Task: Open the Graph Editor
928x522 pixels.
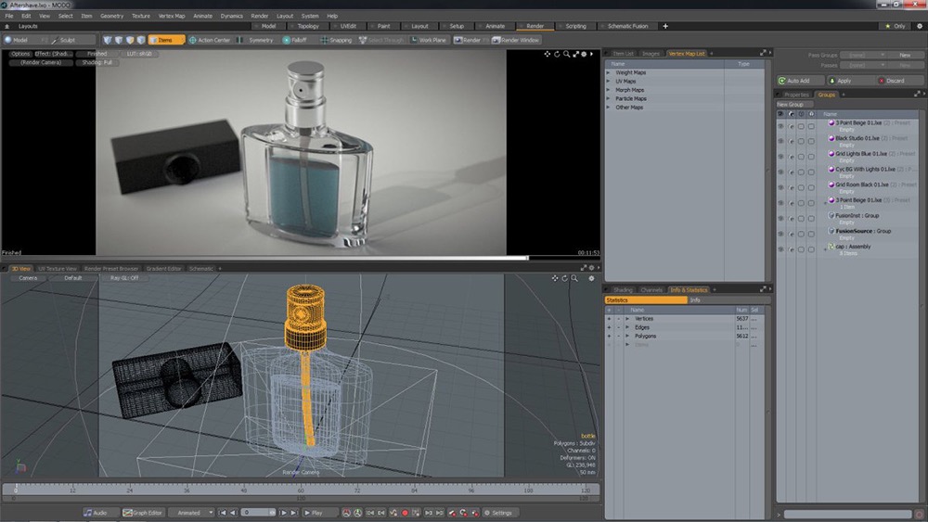Action: pyautogui.click(x=142, y=513)
